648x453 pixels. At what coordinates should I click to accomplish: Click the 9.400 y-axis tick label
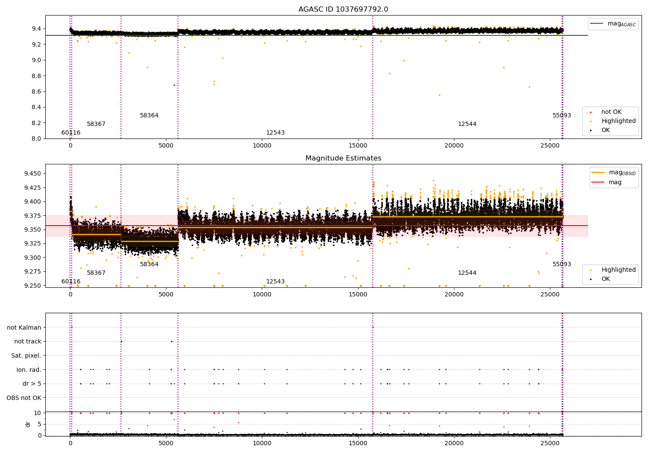point(32,202)
